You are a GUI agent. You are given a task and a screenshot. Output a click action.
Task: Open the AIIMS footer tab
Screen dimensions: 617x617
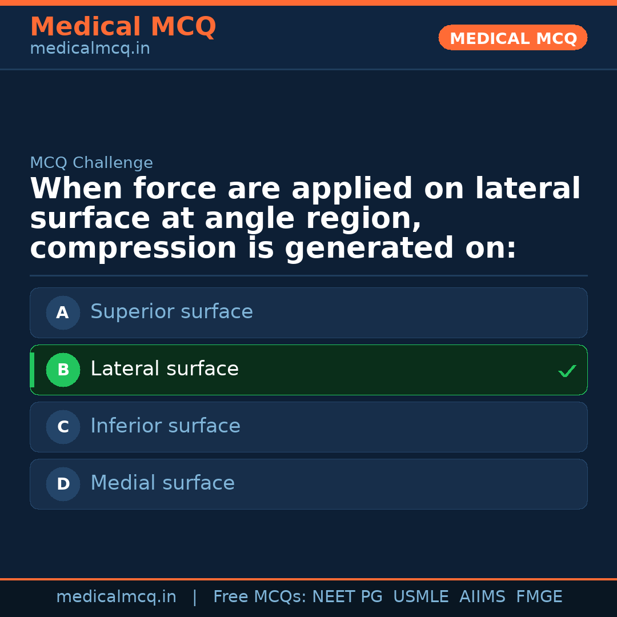[x=483, y=596]
